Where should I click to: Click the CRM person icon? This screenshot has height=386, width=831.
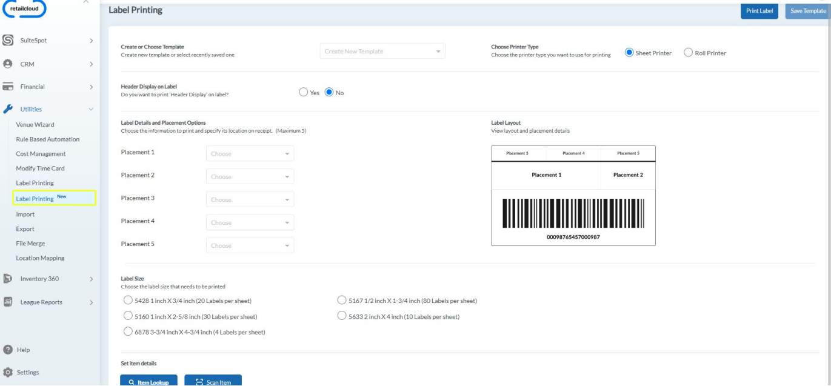click(x=8, y=64)
